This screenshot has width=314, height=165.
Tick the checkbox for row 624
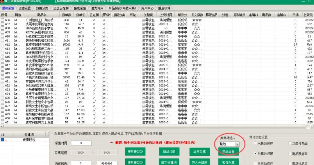pyautogui.click(x=2, y=94)
